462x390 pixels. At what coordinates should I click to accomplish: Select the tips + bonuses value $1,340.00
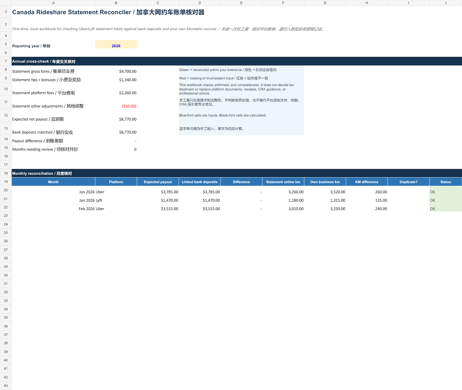click(128, 80)
